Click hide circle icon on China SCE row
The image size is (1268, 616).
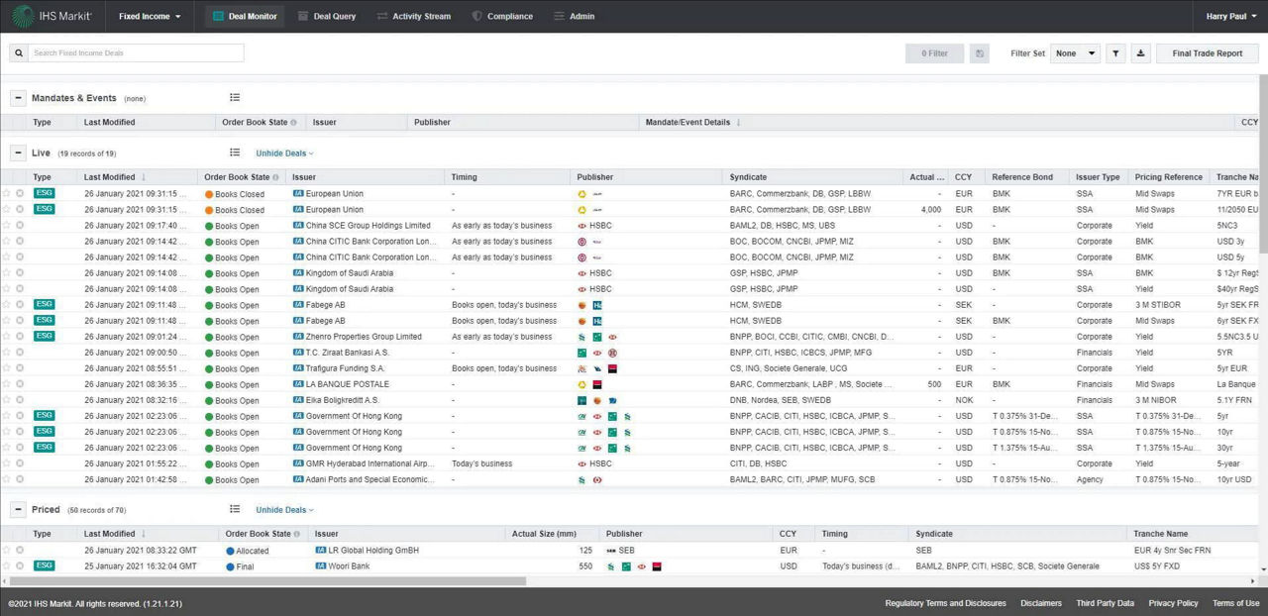(x=20, y=226)
